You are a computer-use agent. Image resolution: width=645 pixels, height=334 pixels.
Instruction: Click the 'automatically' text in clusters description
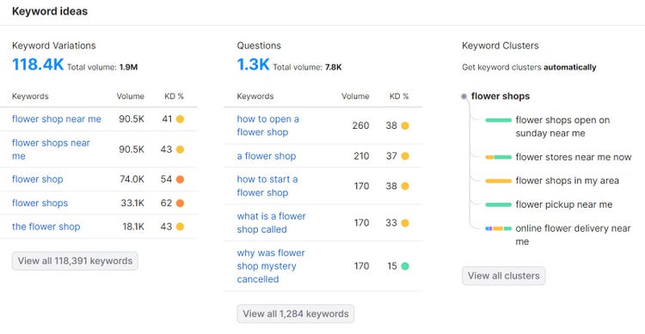coord(569,67)
